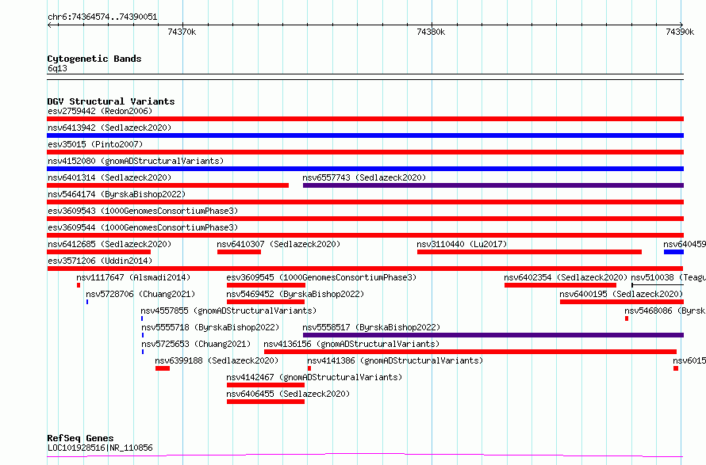Screen dimensions: 706x465
Task: Click the DGV Structural Variants track title
Action: click(x=111, y=101)
